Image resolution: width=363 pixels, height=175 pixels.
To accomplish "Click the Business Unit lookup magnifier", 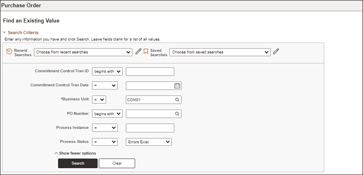I will pos(177,100).
